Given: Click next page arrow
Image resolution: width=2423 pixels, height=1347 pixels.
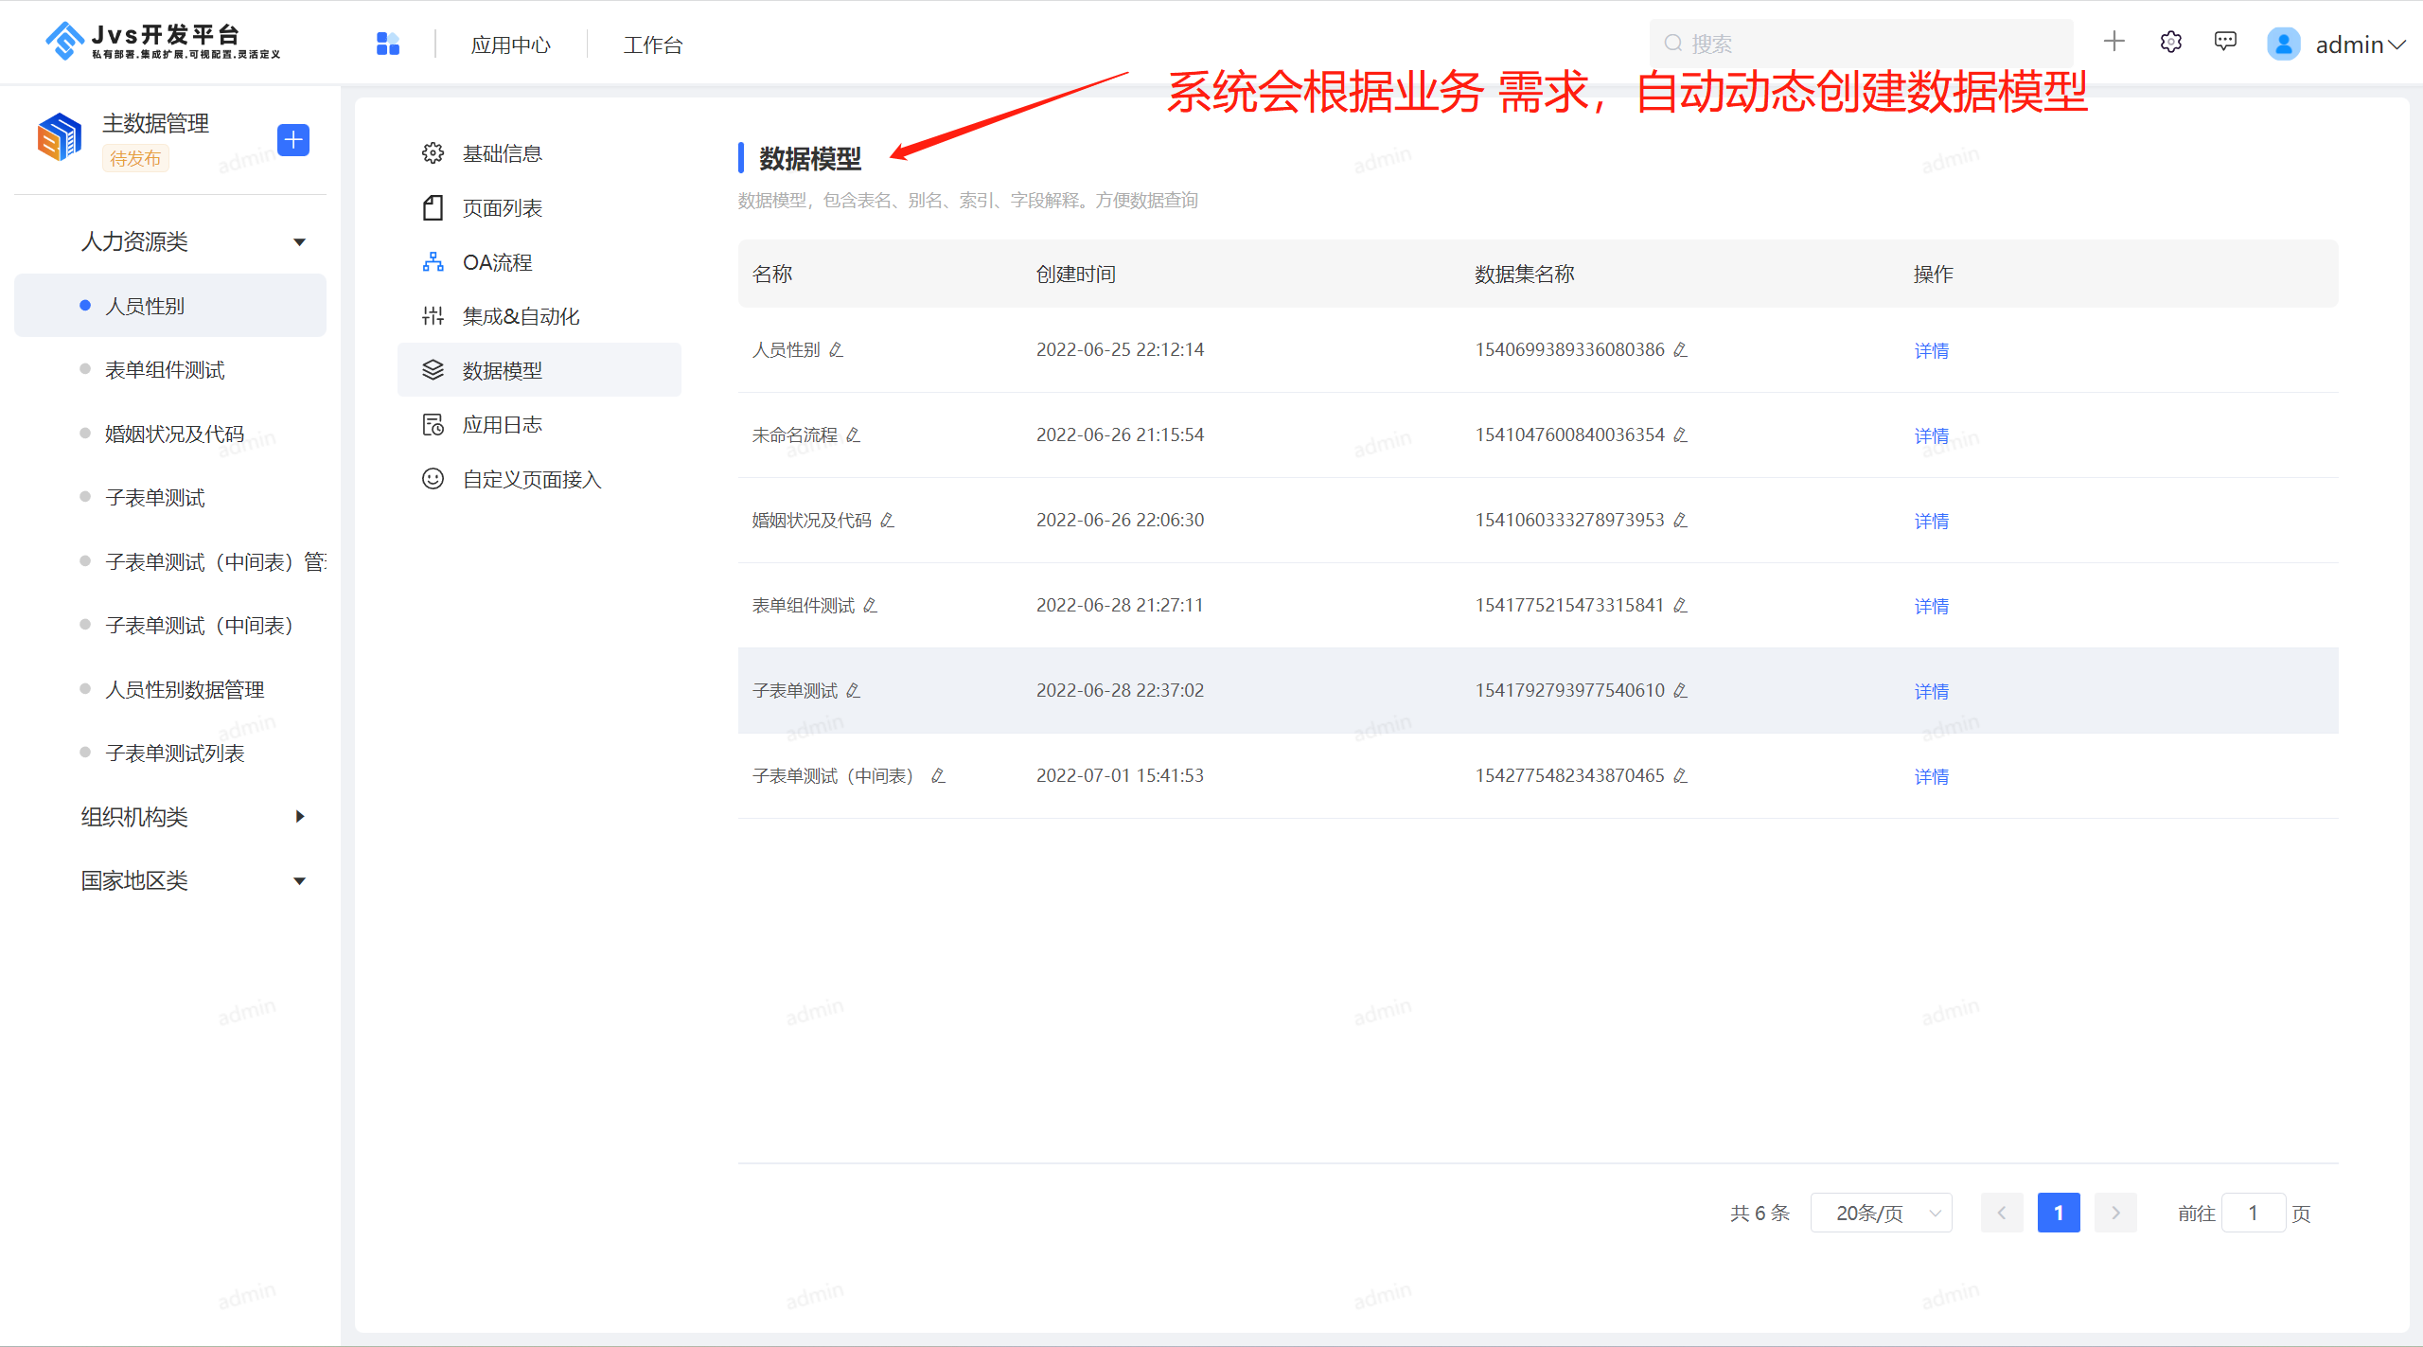Looking at the screenshot, I should (2115, 1213).
